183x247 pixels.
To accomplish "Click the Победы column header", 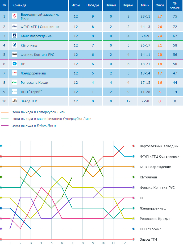I will [93, 5].
